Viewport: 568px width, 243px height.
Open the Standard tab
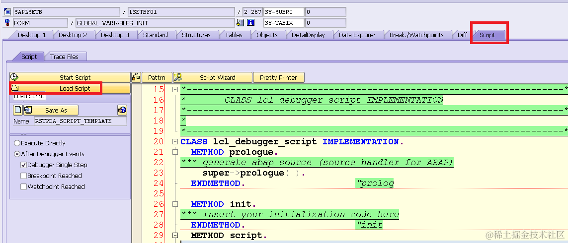pos(156,35)
